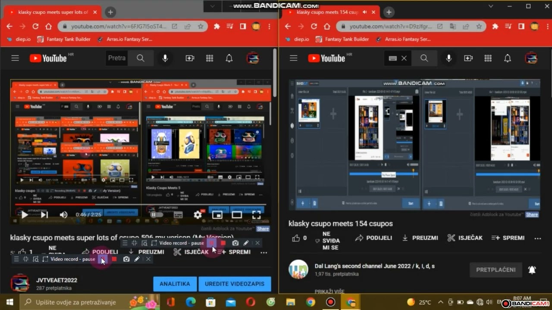Viewport: 552px width, 310px height.
Task: Open Chrome extensions puzzle in right window
Action: pos(495,26)
